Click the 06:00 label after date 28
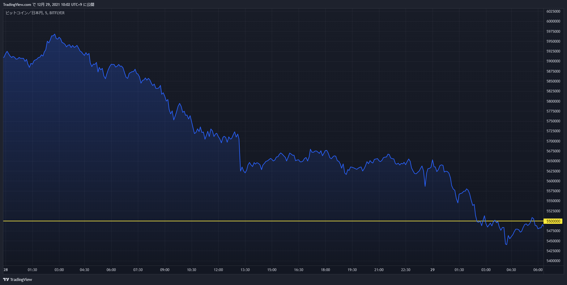This screenshot has width=567, height=285. coord(111,270)
